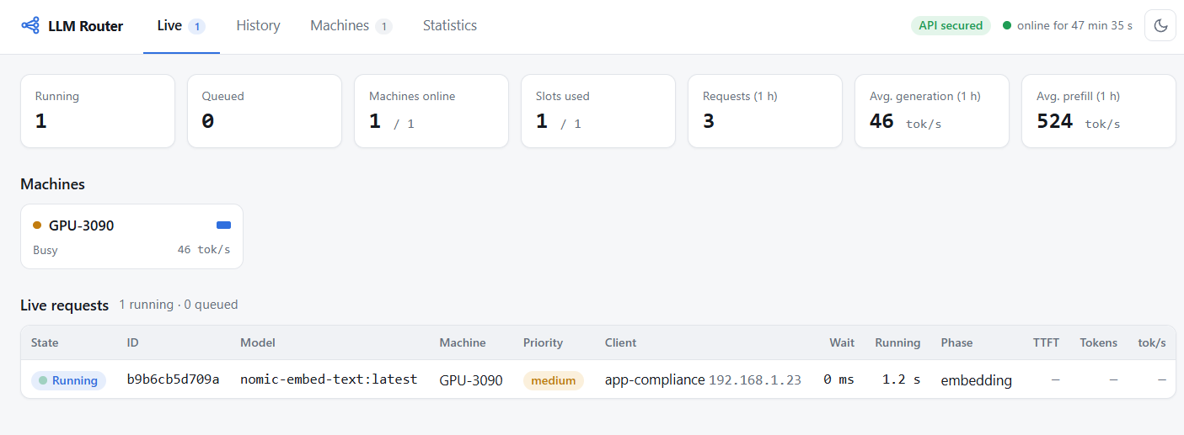Click the State column header

point(45,342)
